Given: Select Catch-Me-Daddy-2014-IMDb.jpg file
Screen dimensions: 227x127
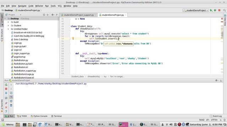Looking at the screenshot, I should (29, 36).
